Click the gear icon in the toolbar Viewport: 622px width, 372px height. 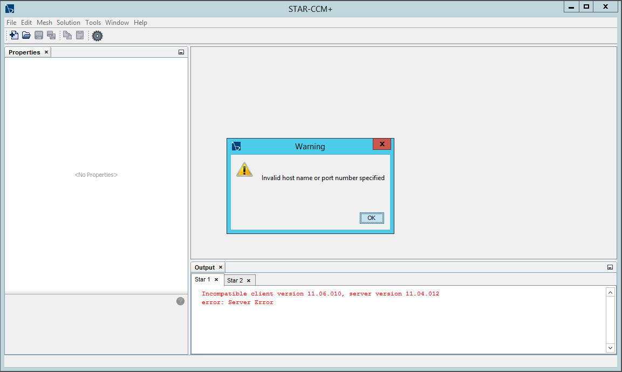97,36
